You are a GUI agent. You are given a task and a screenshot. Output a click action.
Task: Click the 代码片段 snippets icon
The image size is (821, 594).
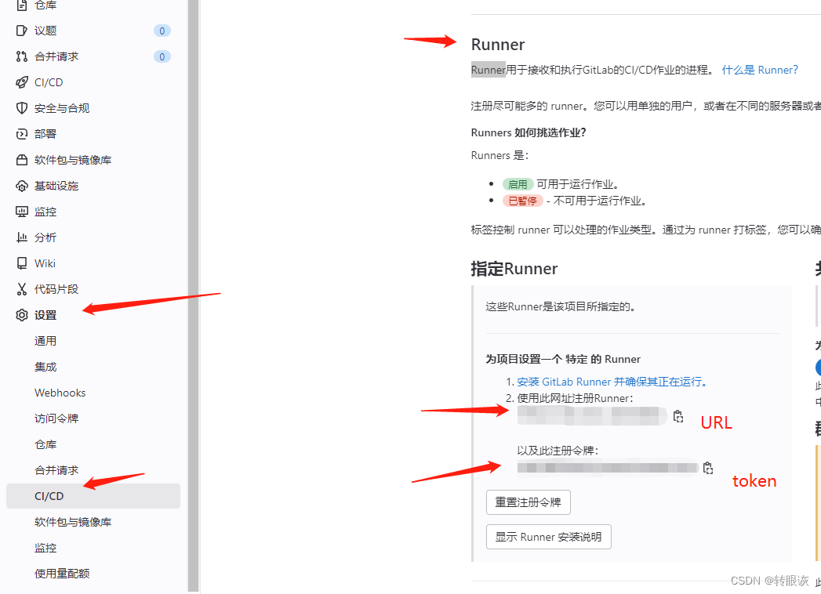tap(22, 288)
